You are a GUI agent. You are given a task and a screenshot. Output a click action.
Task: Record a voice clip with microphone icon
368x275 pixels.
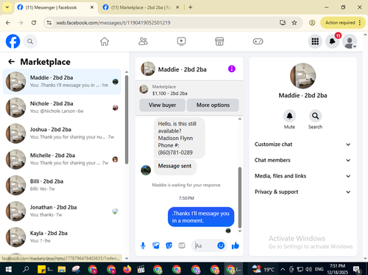[x=143, y=246]
